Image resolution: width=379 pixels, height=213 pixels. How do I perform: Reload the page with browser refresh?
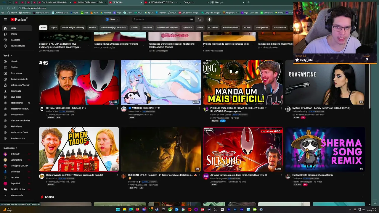coord(9,8)
